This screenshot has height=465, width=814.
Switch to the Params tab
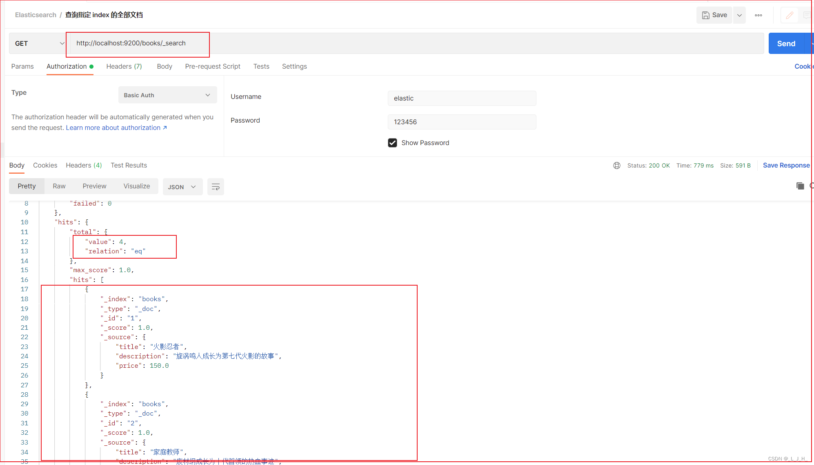(22, 66)
